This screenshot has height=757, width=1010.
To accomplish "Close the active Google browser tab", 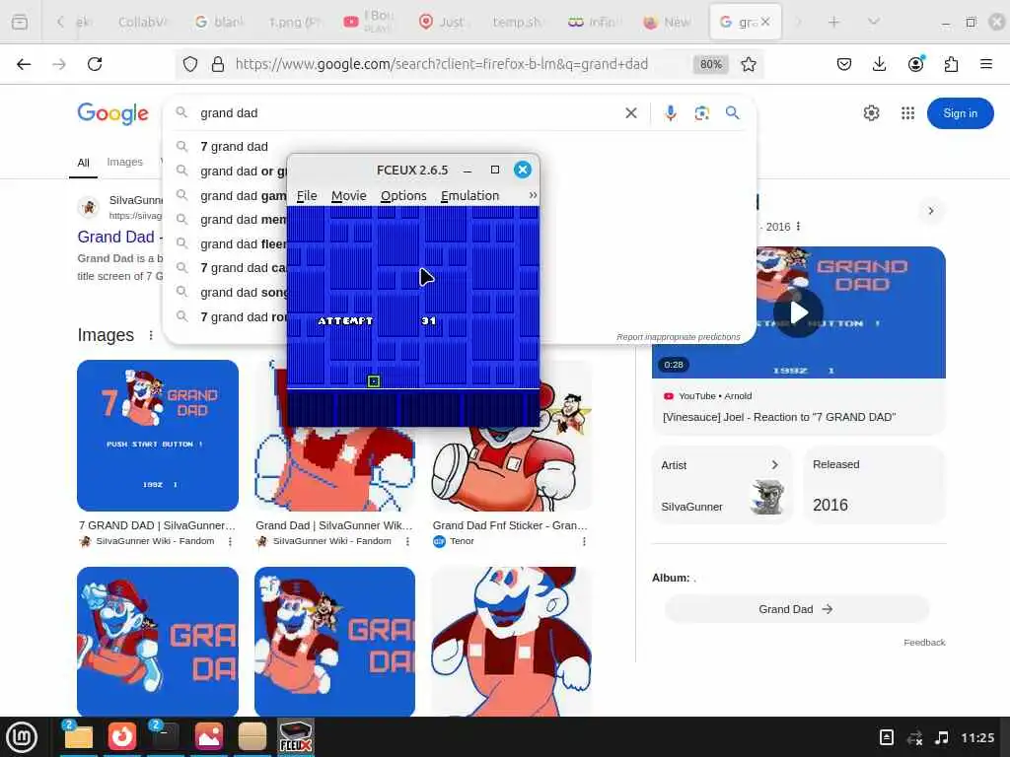I will (x=765, y=22).
